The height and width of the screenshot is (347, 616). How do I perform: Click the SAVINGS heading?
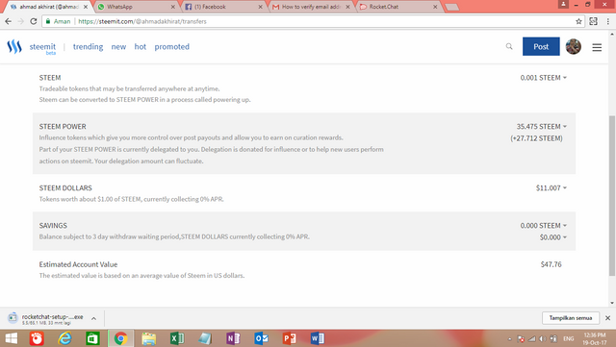pyautogui.click(x=53, y=226)
